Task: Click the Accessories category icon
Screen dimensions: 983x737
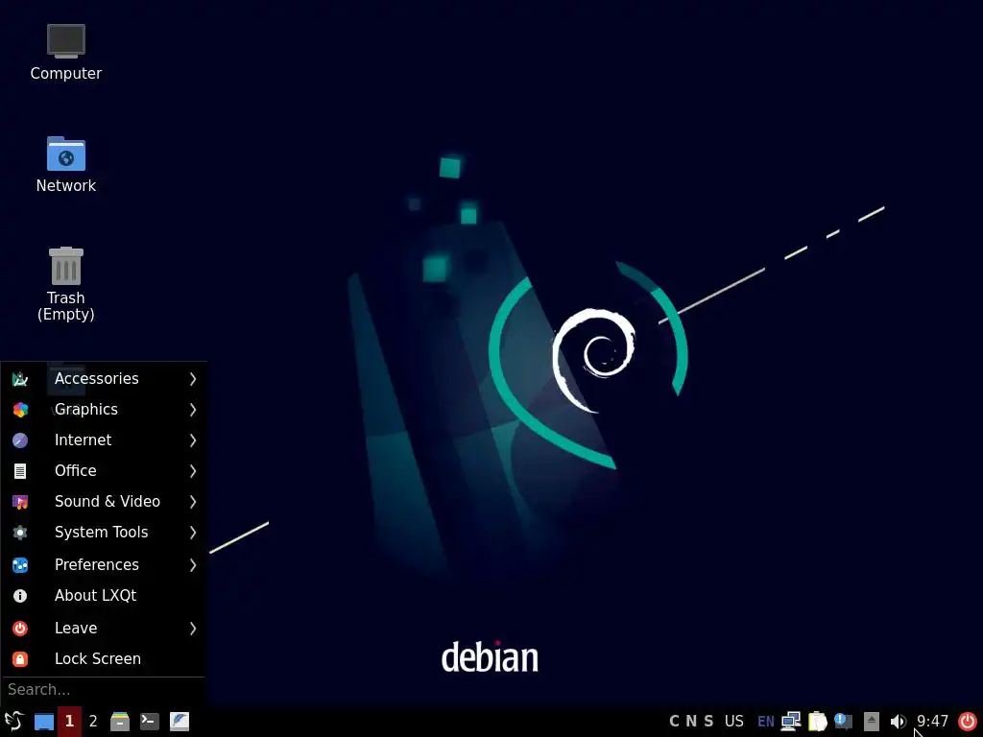Action: click(x=20, y=378)
